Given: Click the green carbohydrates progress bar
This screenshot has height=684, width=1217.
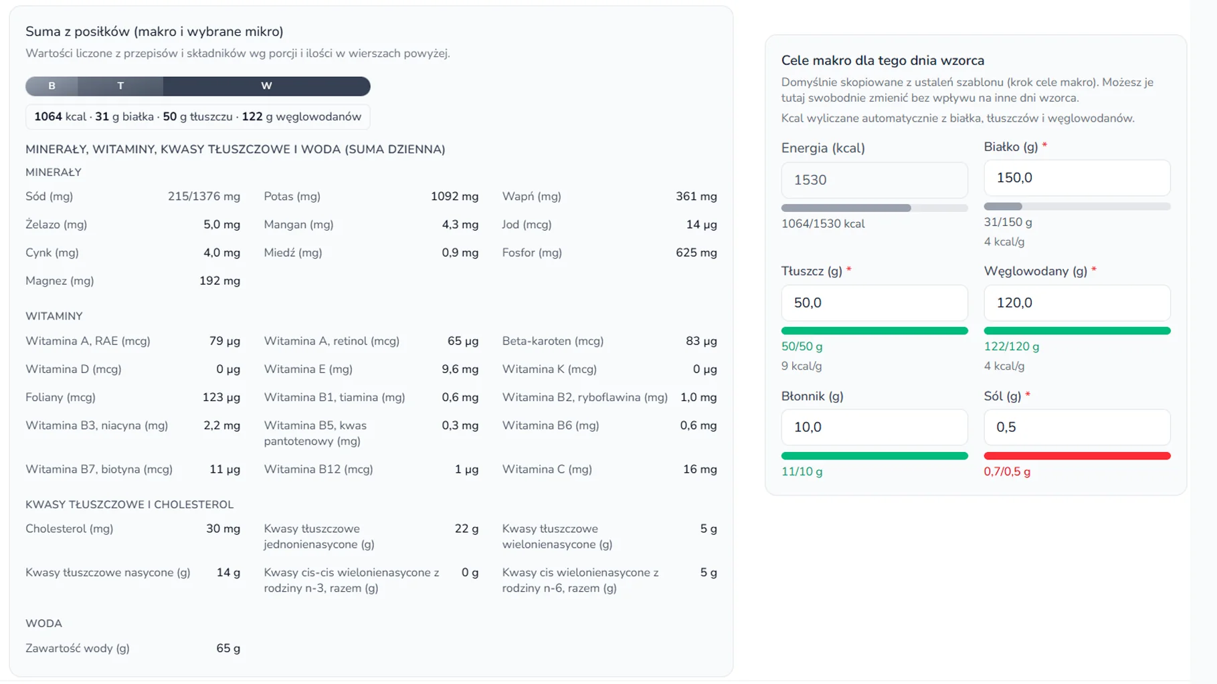Looking at the screenshot, I should (1076, 331).
